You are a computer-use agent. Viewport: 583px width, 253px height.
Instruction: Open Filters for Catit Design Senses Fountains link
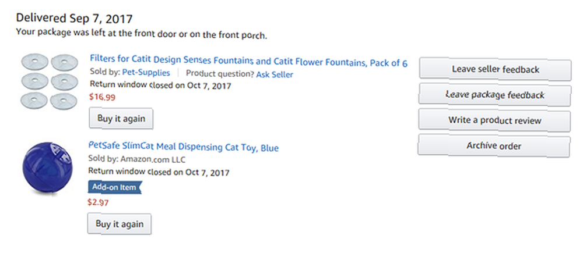pos(248,61)
